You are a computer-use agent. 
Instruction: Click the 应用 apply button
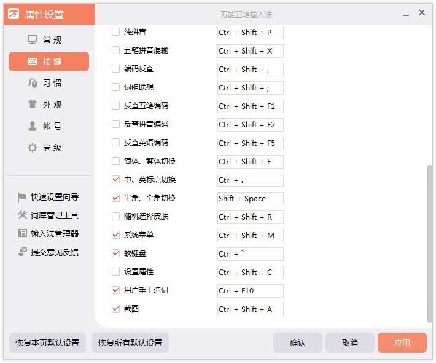pyautogui.click(x=402, y=343)
